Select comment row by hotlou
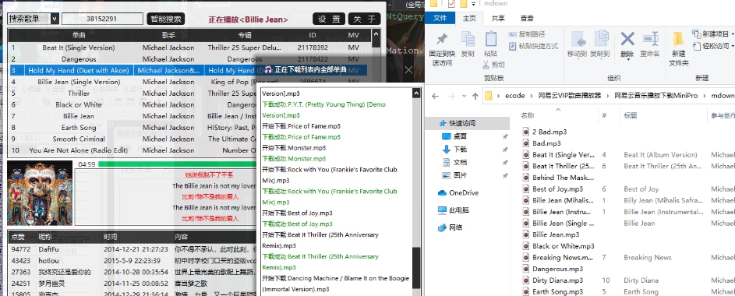 [133, 260]
